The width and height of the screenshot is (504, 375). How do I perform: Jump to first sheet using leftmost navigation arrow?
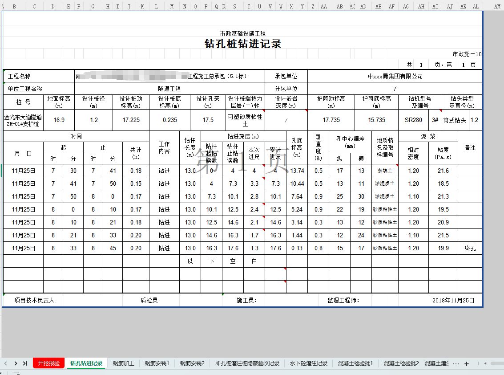pyautogui.click(x=6, y=363)
